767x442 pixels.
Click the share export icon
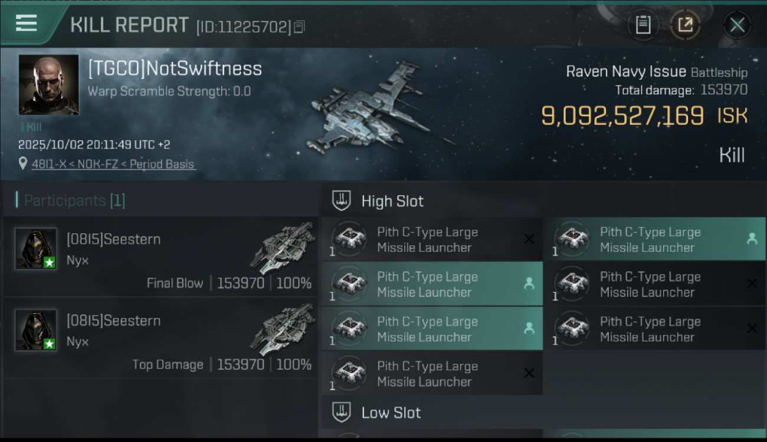point(685,25)
